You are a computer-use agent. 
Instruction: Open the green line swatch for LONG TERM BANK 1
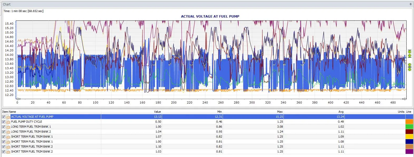point(409,127)
